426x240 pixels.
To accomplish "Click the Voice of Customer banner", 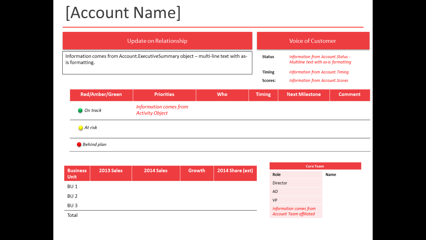I will (x=313, y=41).
